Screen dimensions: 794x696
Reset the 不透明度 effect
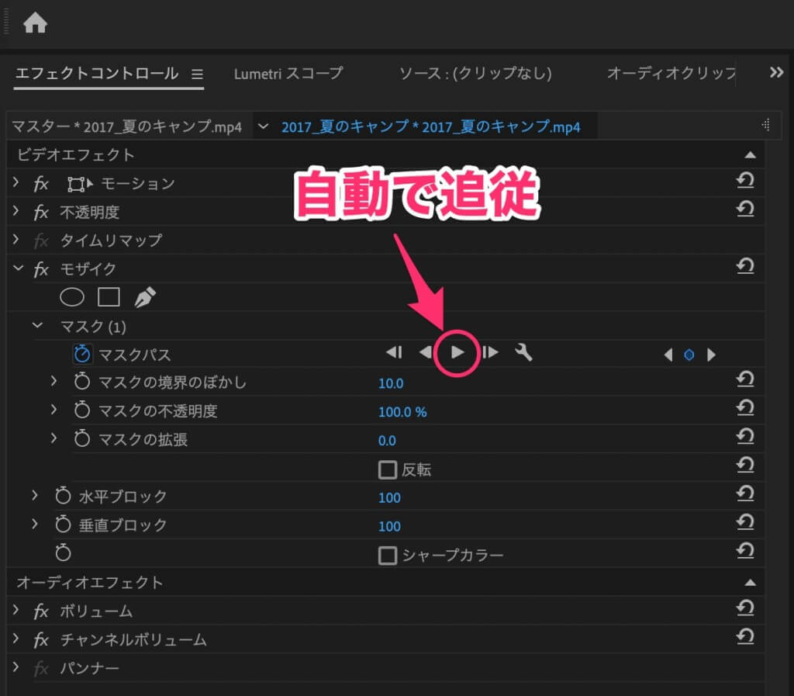(744, 209)
